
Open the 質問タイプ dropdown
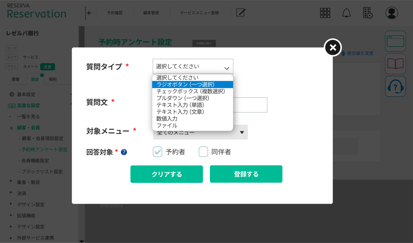pos(193,67)
